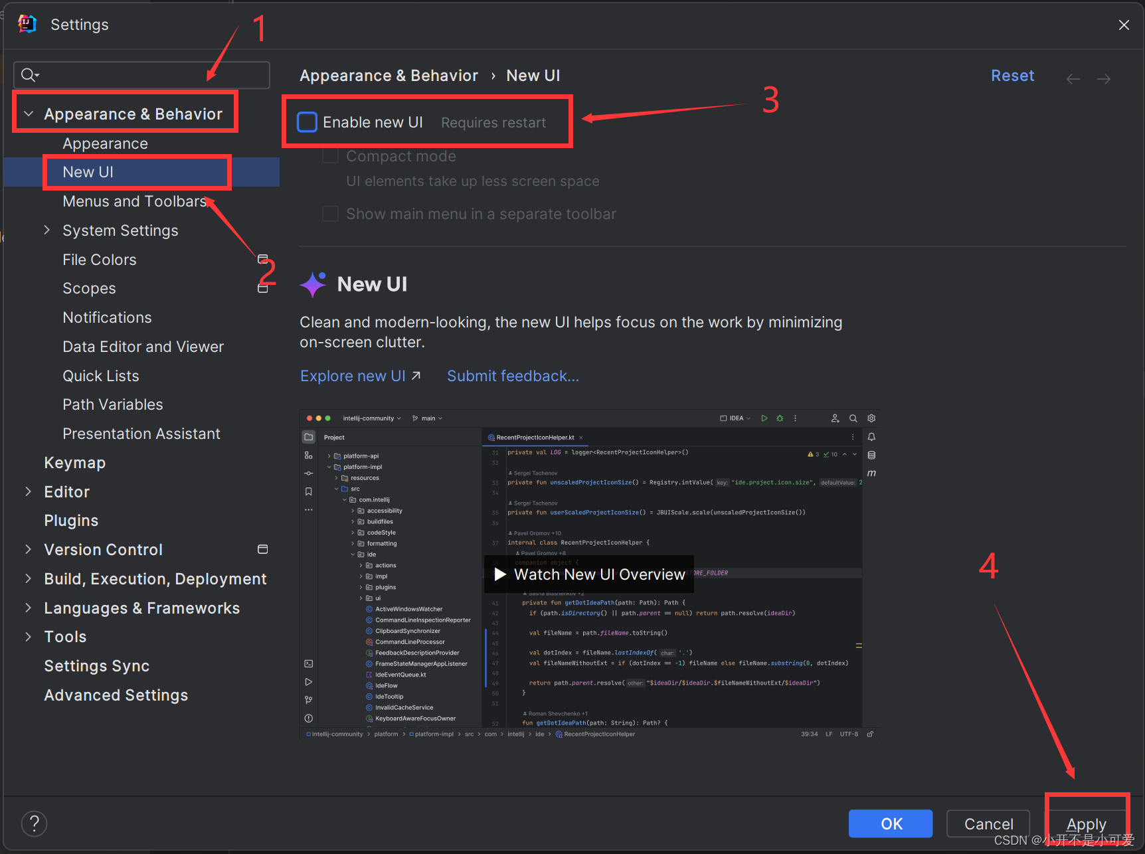The height and width of the screenshot is (854, 1145).
Task: Click the Apply button
Action: (x=1086, y=824)
